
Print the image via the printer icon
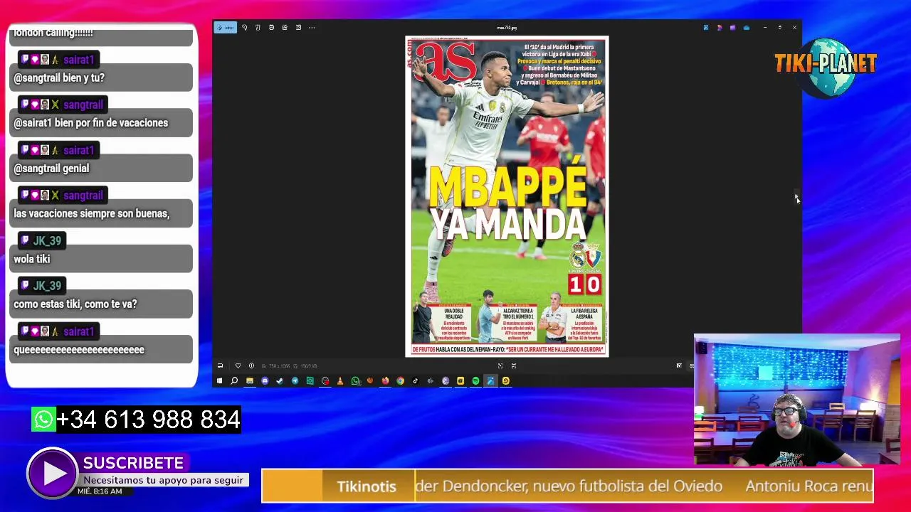coord(271,28)
